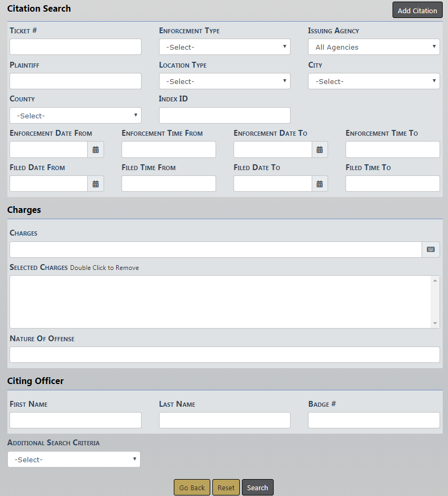Open the Issuing Agency dropdown
The image size is (448, 496).
374,47
